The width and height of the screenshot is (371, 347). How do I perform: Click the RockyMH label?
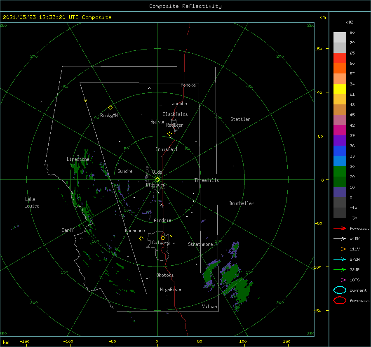(109, 116)
